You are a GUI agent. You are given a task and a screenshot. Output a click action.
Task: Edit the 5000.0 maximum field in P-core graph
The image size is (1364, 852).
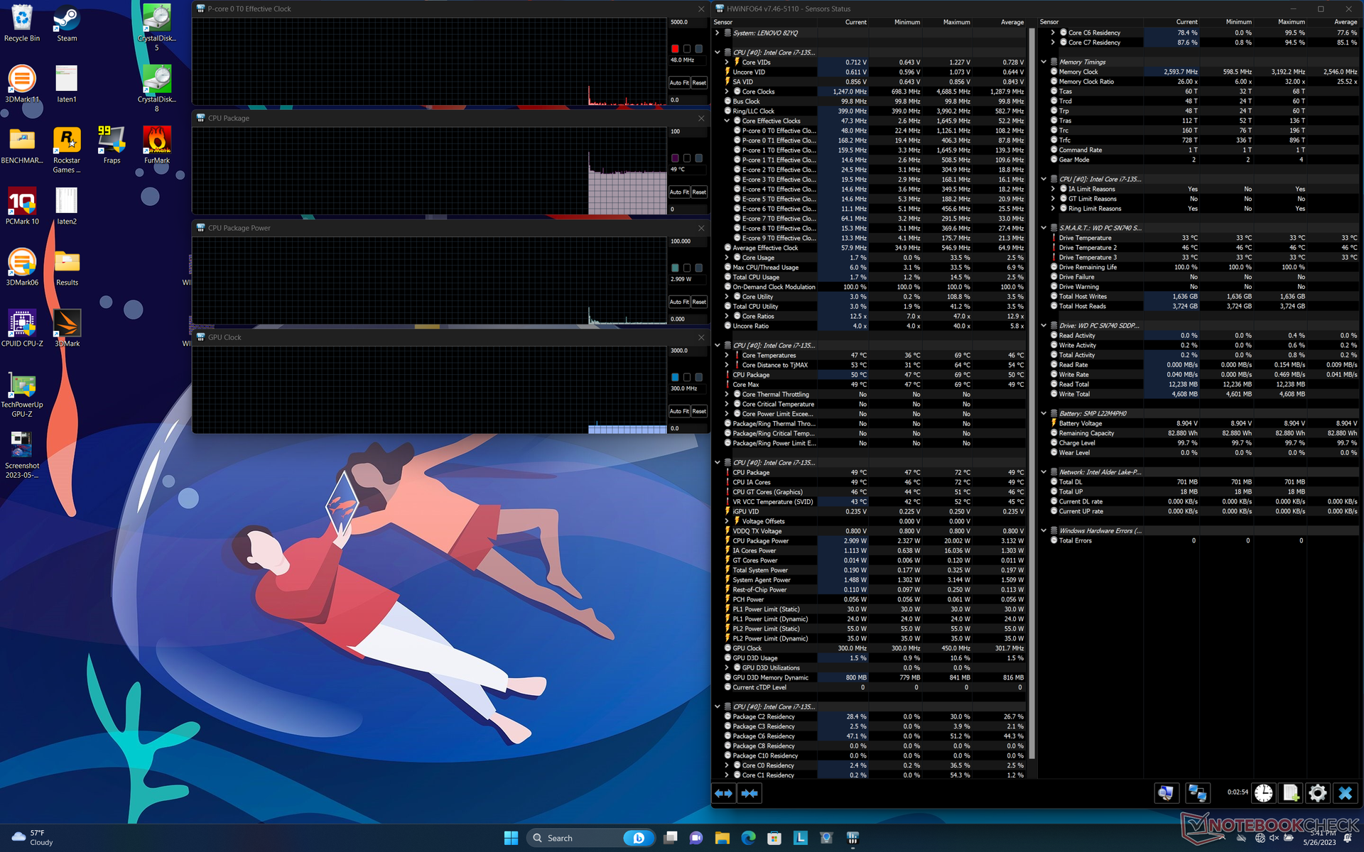click(688, 22)
